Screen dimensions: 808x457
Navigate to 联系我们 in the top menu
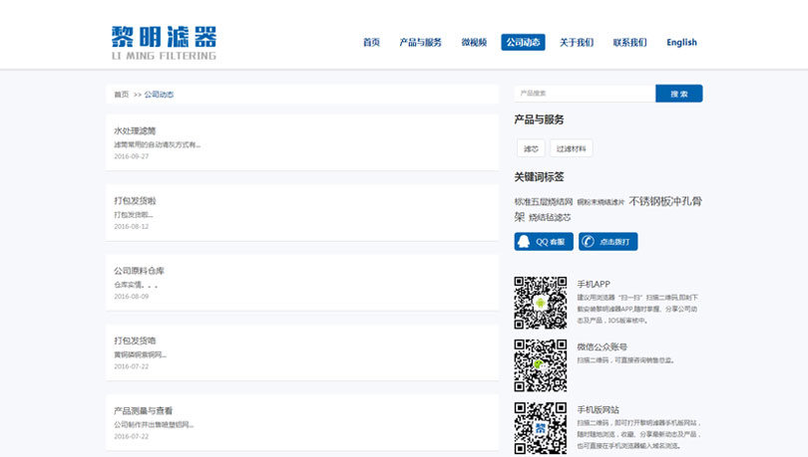629,43
